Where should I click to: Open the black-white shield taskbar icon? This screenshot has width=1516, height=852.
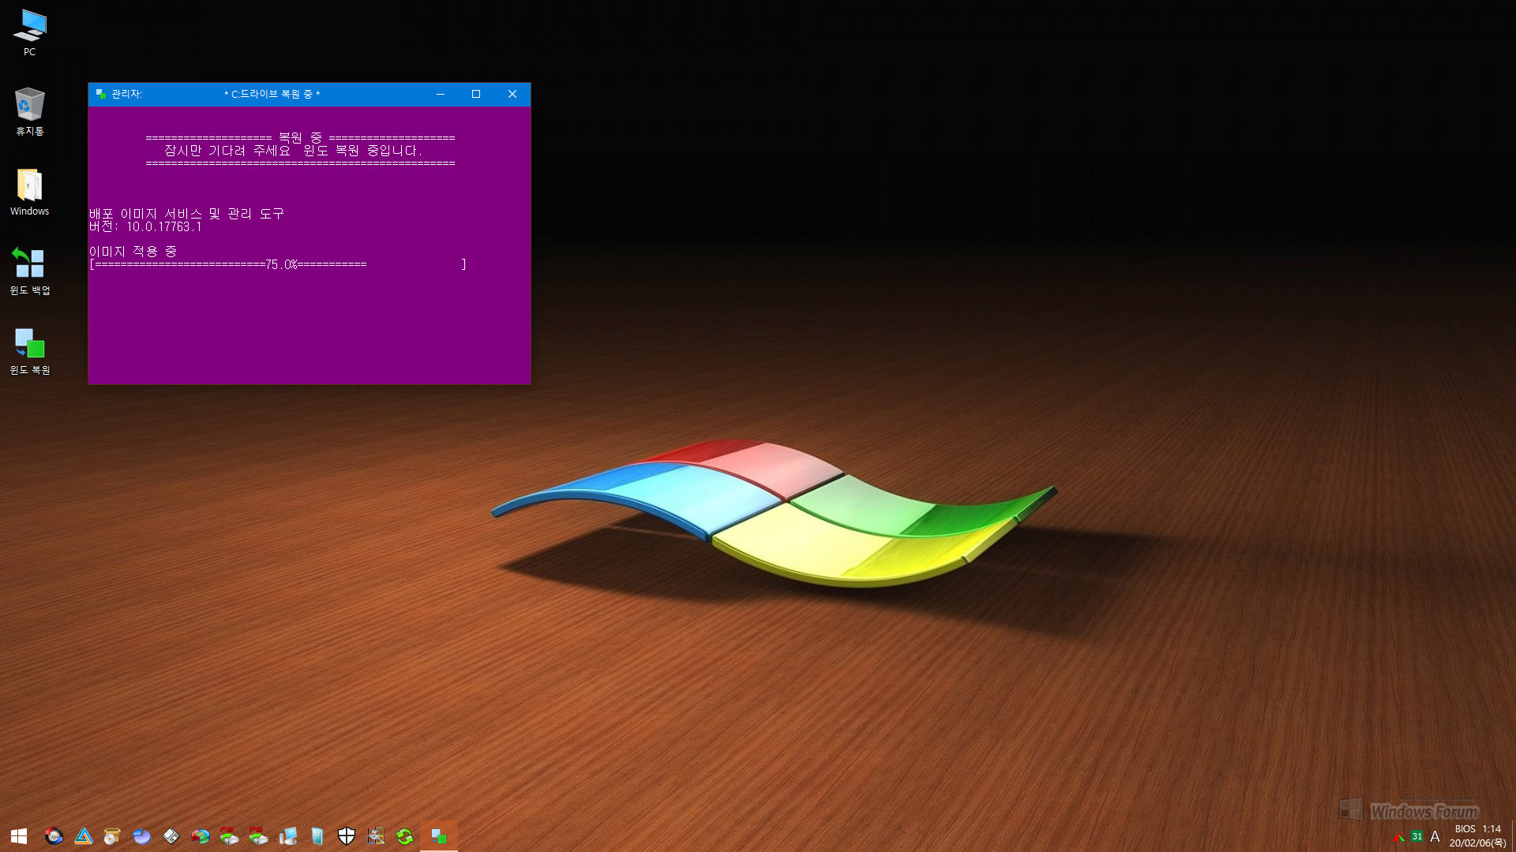346,836
